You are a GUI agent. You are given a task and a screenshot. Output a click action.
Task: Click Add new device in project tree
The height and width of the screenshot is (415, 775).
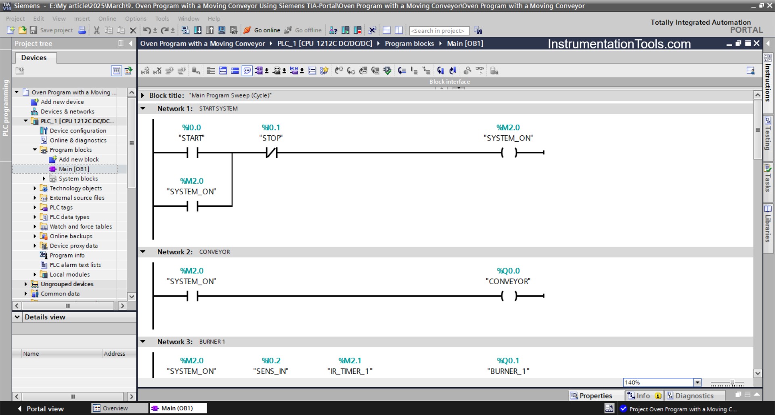pos(62,102)
